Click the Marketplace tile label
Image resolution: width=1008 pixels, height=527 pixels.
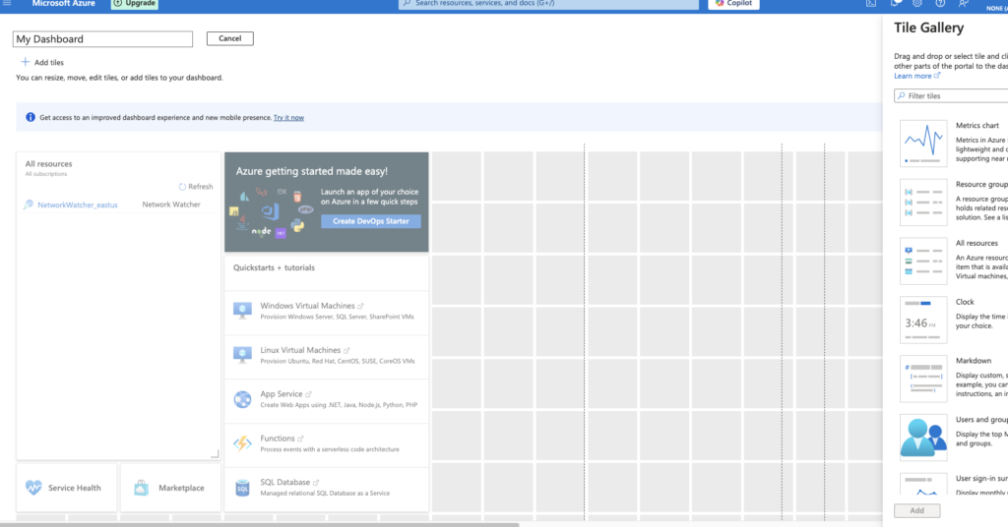coord(181,488)
